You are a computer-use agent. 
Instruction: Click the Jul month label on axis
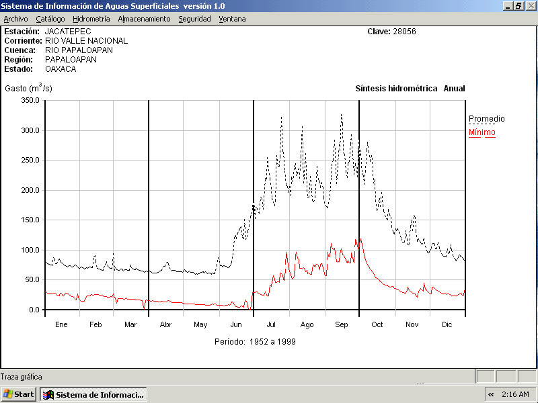tap(271, 324)
